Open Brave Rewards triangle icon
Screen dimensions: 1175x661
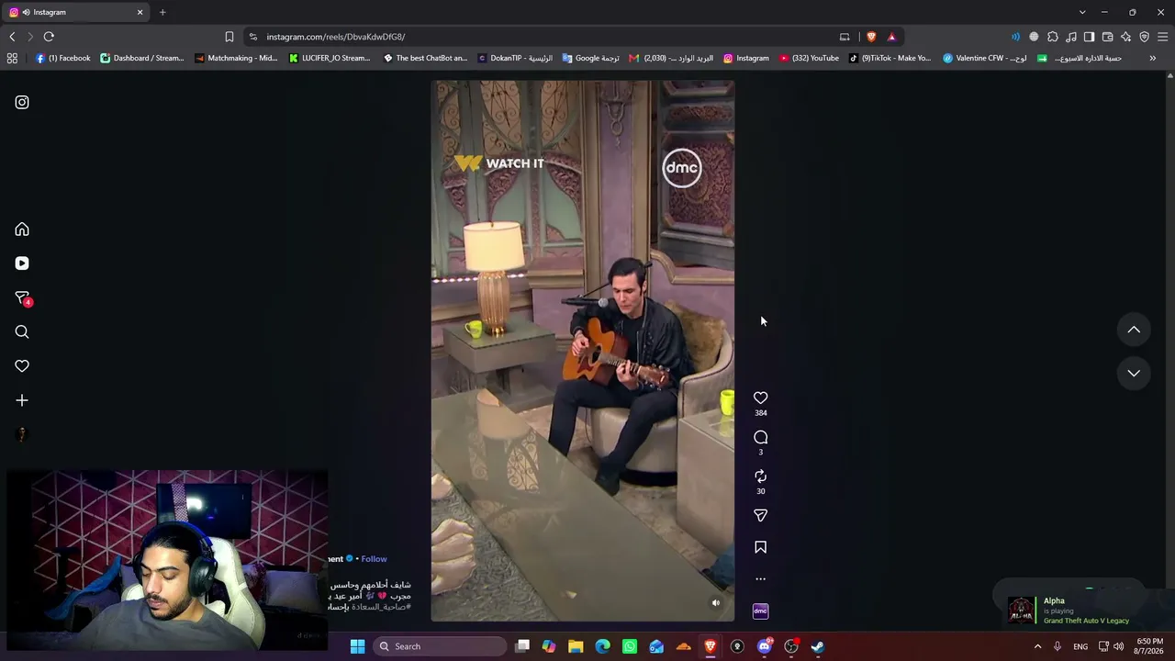891,37
